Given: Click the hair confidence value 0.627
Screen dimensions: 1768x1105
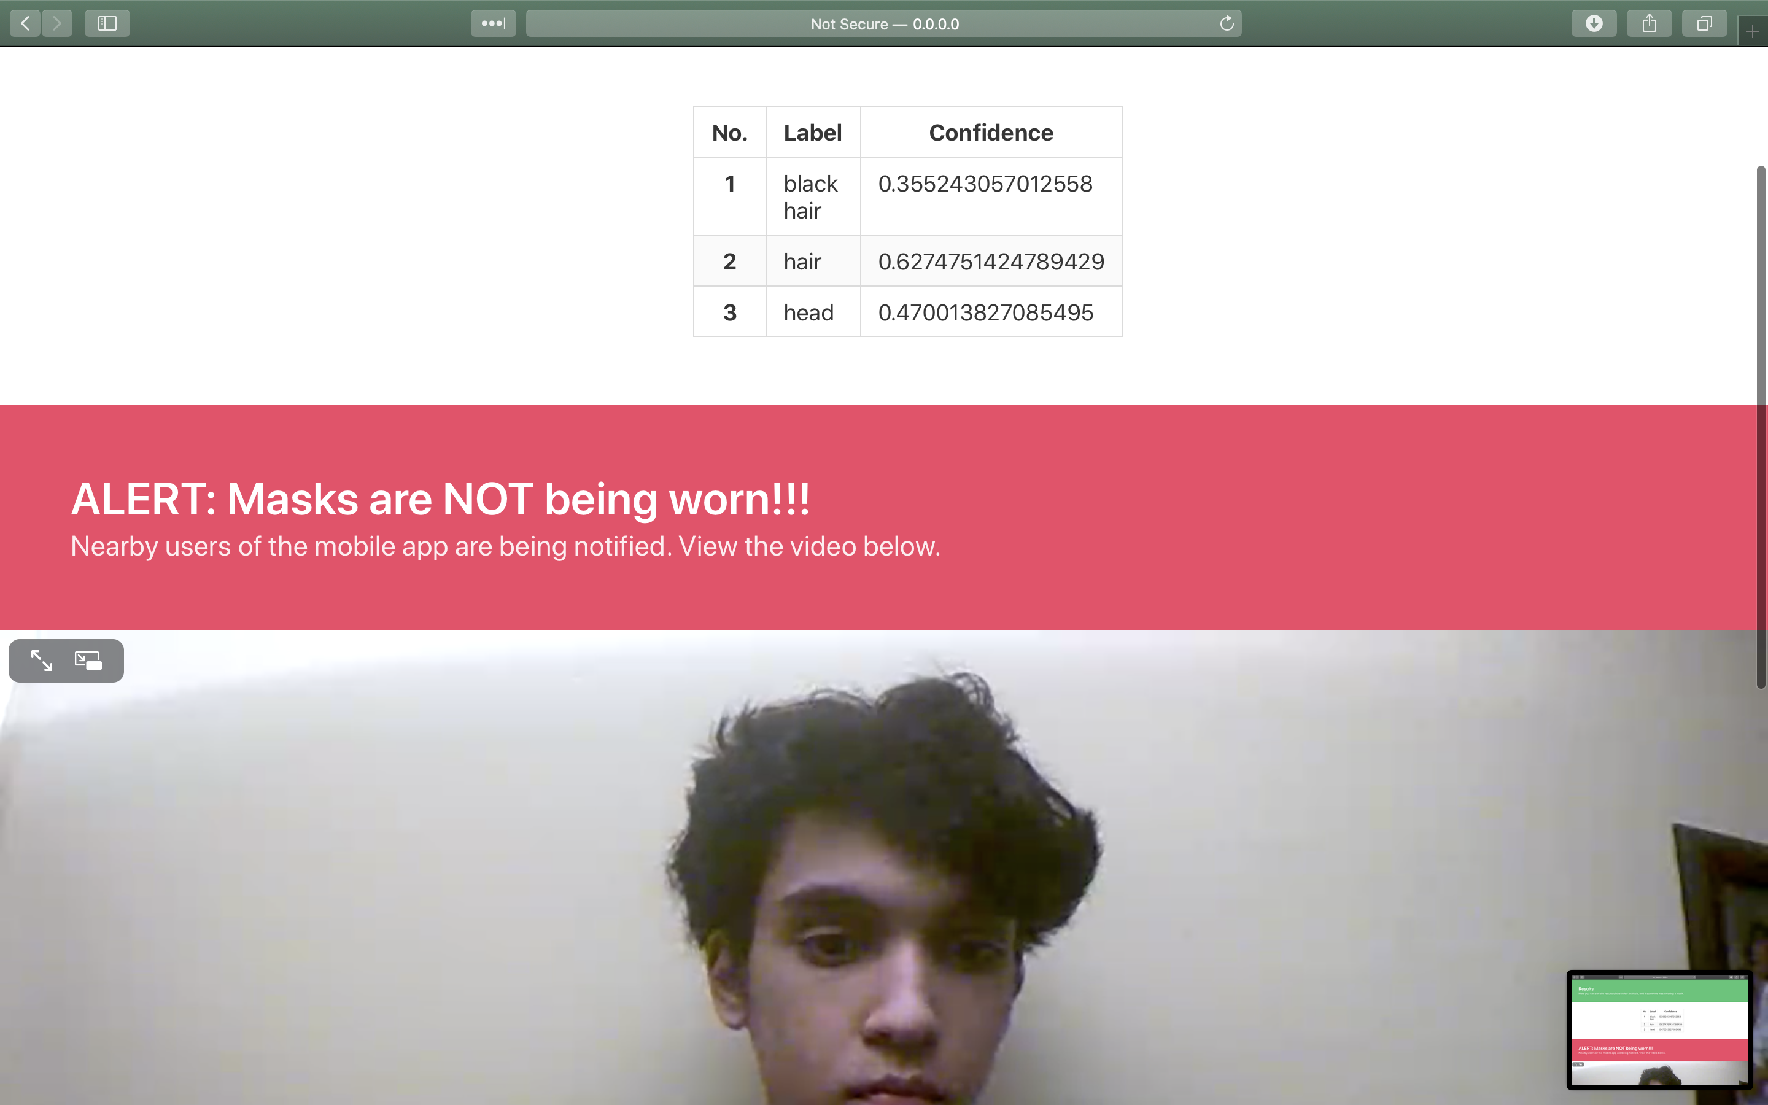Looking at the screenshot, I should click(991, 262).
